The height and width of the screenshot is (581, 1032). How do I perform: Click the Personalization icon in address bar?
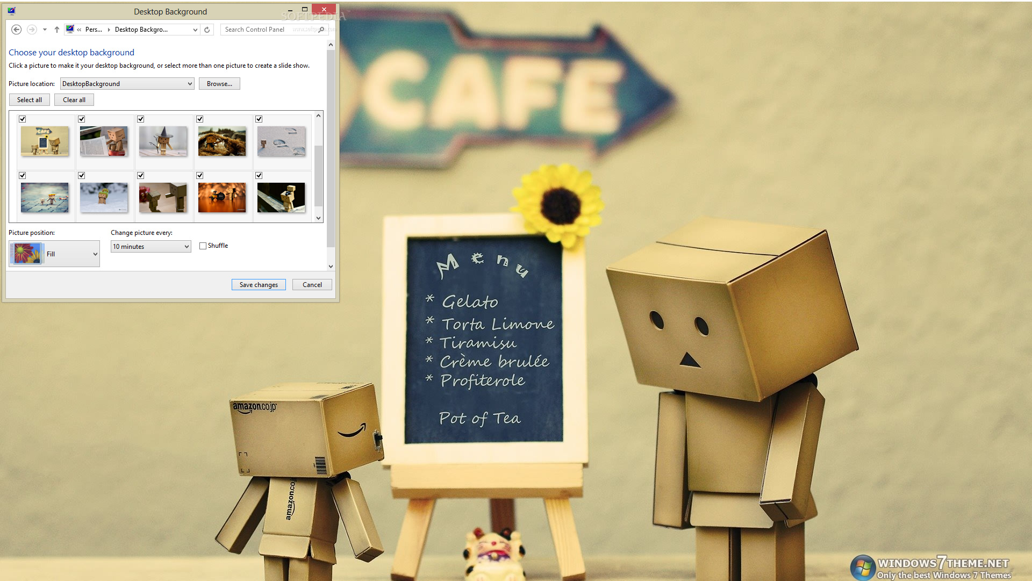coord(70,29)
